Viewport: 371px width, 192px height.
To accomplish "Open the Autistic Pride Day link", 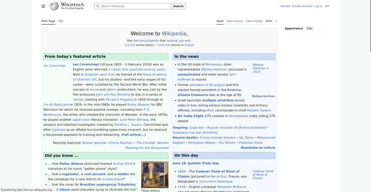I will [203, 163].
